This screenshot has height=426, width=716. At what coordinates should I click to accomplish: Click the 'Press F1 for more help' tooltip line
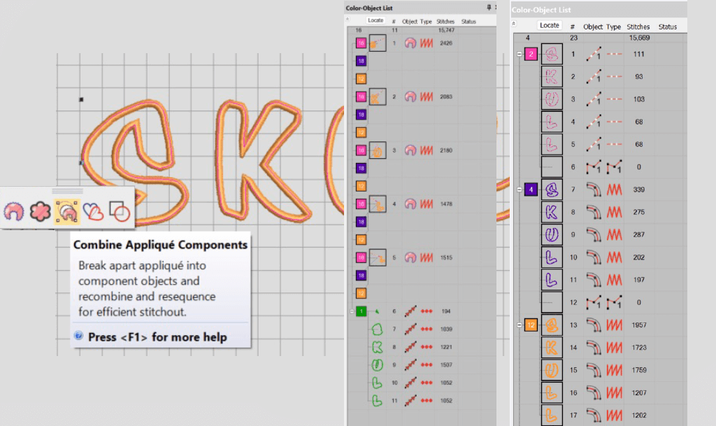click(157, 337)
